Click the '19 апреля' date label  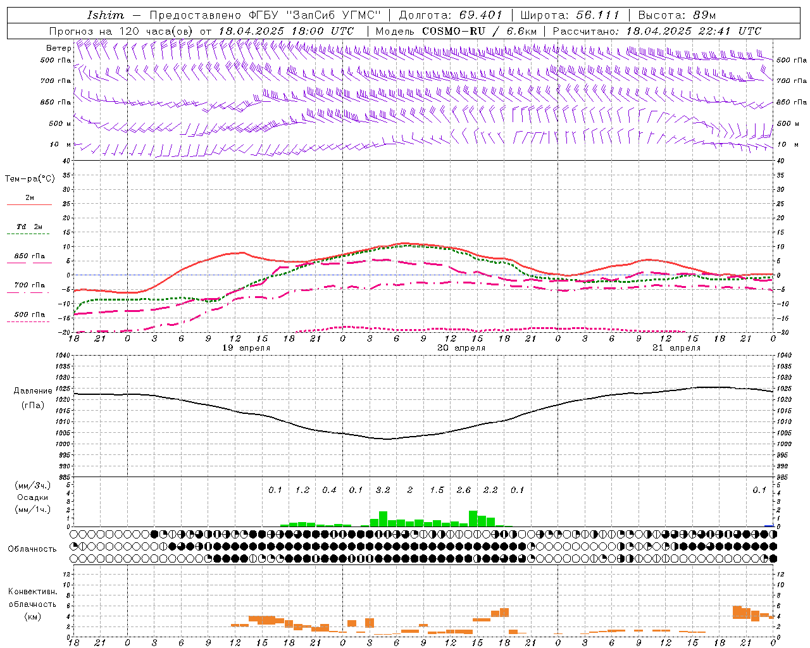point(246,348)
